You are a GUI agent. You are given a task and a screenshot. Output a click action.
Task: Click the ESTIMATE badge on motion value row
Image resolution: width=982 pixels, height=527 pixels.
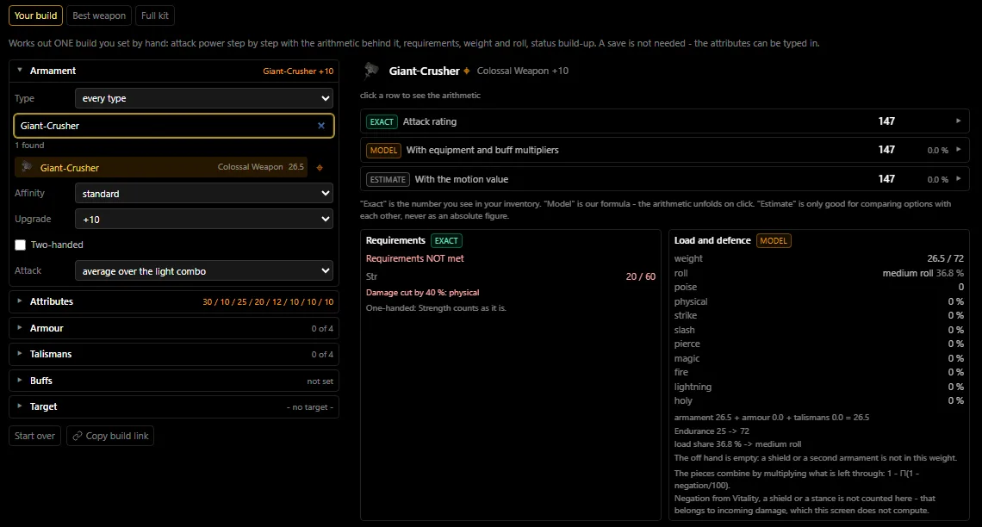pyautogui.click(x=388, y=180)
